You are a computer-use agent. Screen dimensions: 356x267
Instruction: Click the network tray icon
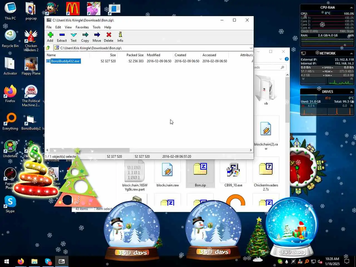tap(313, 261)
